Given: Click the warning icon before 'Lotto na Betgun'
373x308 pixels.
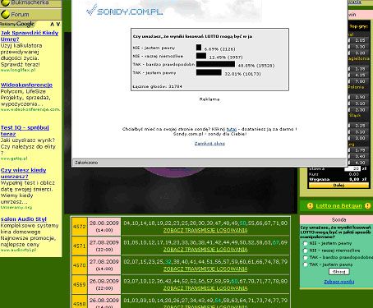Looking at the screenshot, I should coord(310,205).
